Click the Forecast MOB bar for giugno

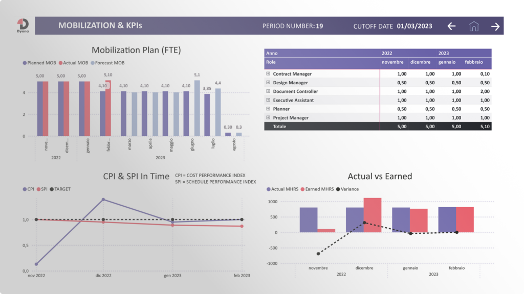197,108
